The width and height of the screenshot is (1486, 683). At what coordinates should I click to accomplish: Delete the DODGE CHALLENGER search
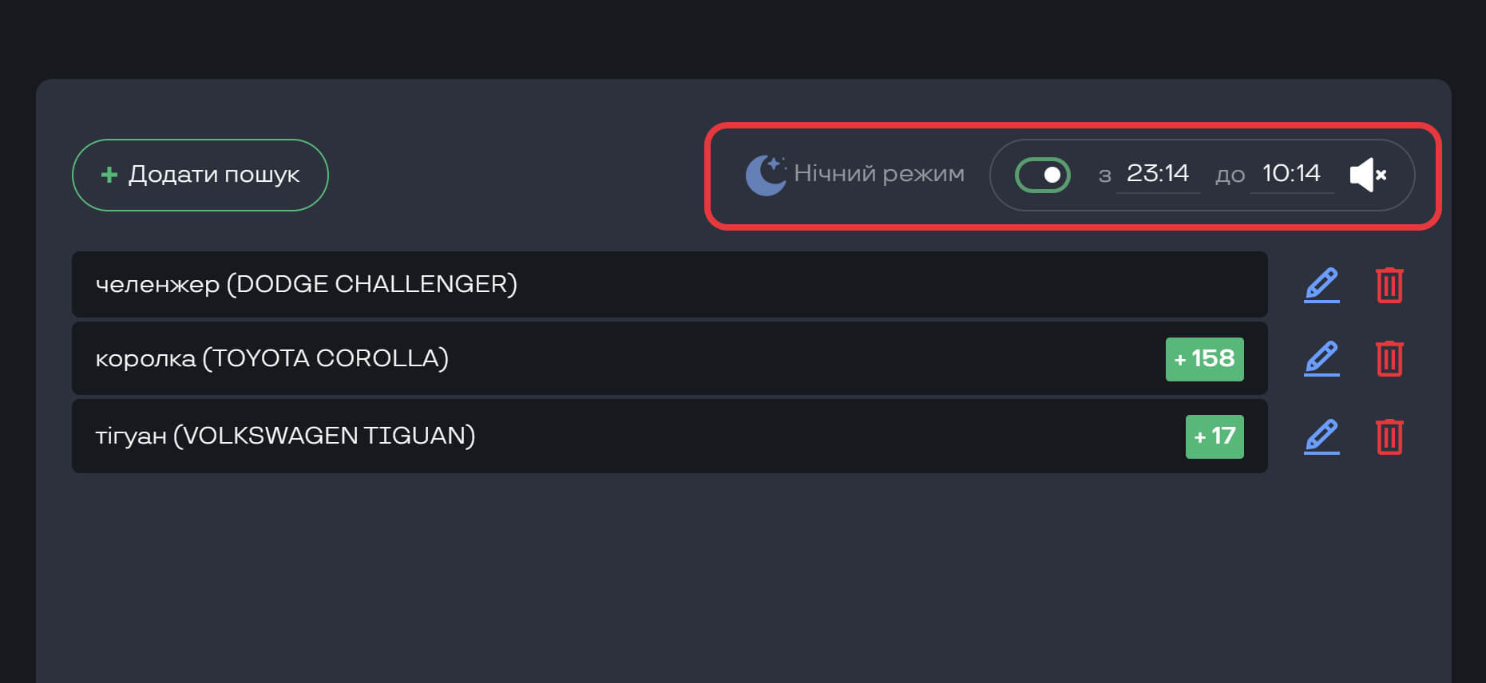coord(1389,285)
